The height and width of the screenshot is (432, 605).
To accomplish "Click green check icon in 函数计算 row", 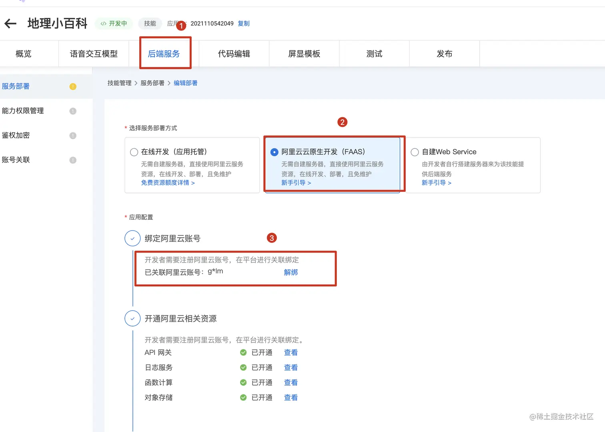I will click(x=243, y=382).
